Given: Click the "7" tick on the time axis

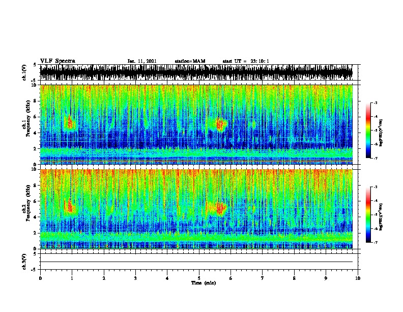Looking at the screenshot, I should point(263,278).
